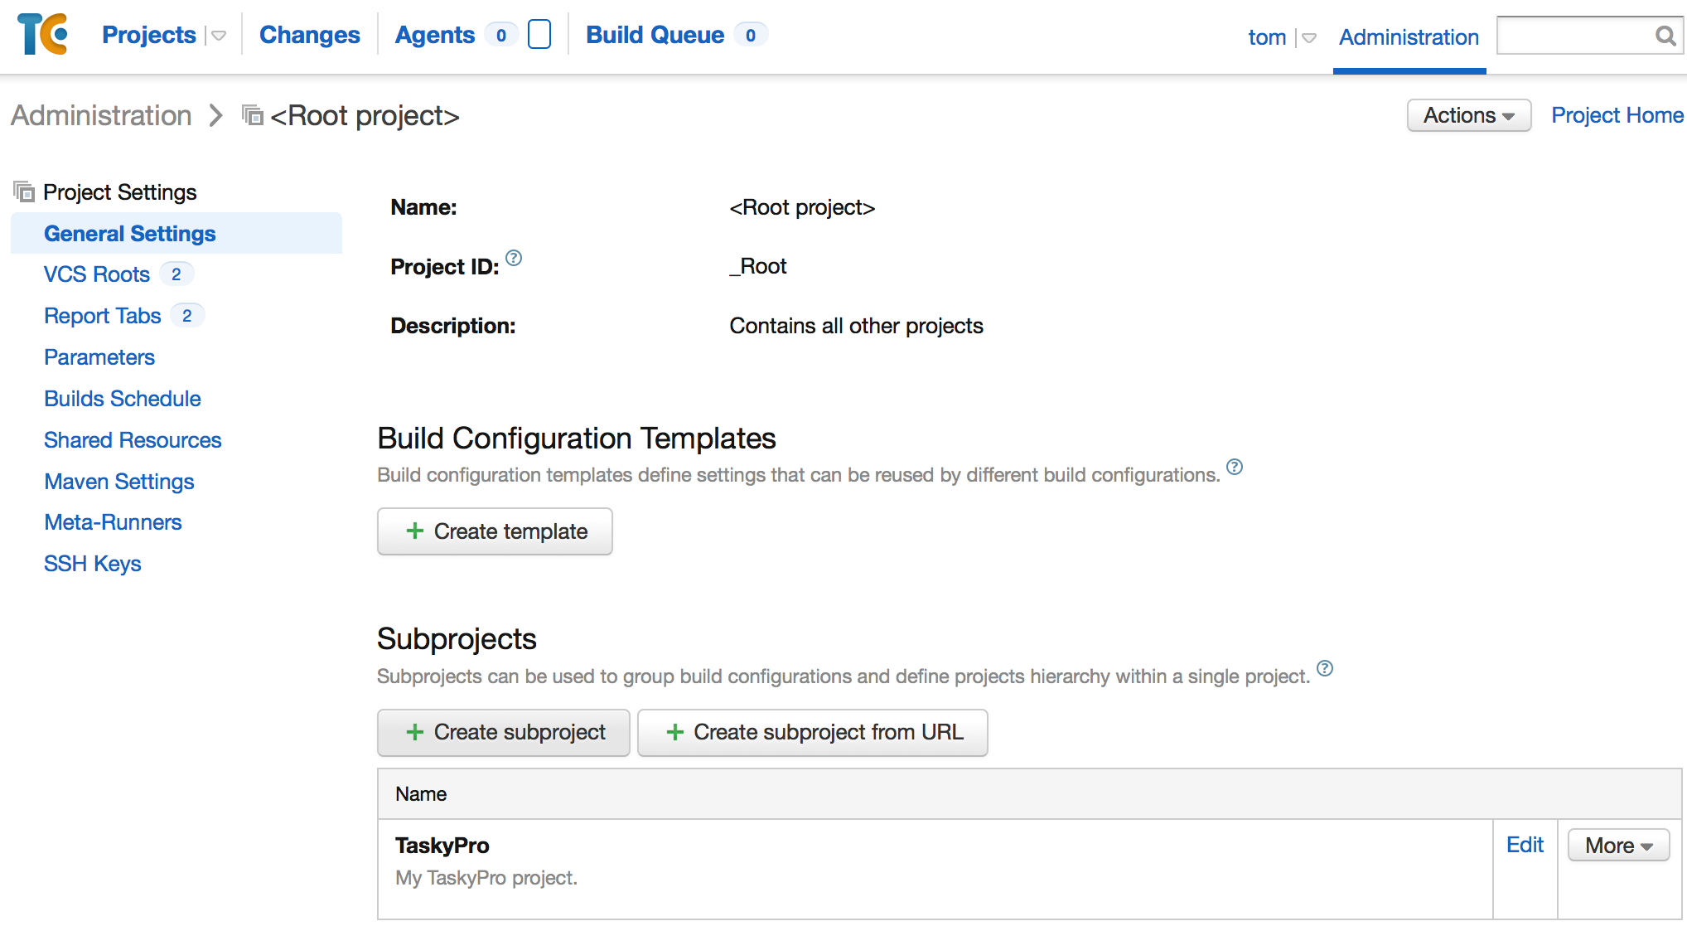Select VCS Roots in the sidebar
Screen dimensions: 1687x926
pos(97,274)
